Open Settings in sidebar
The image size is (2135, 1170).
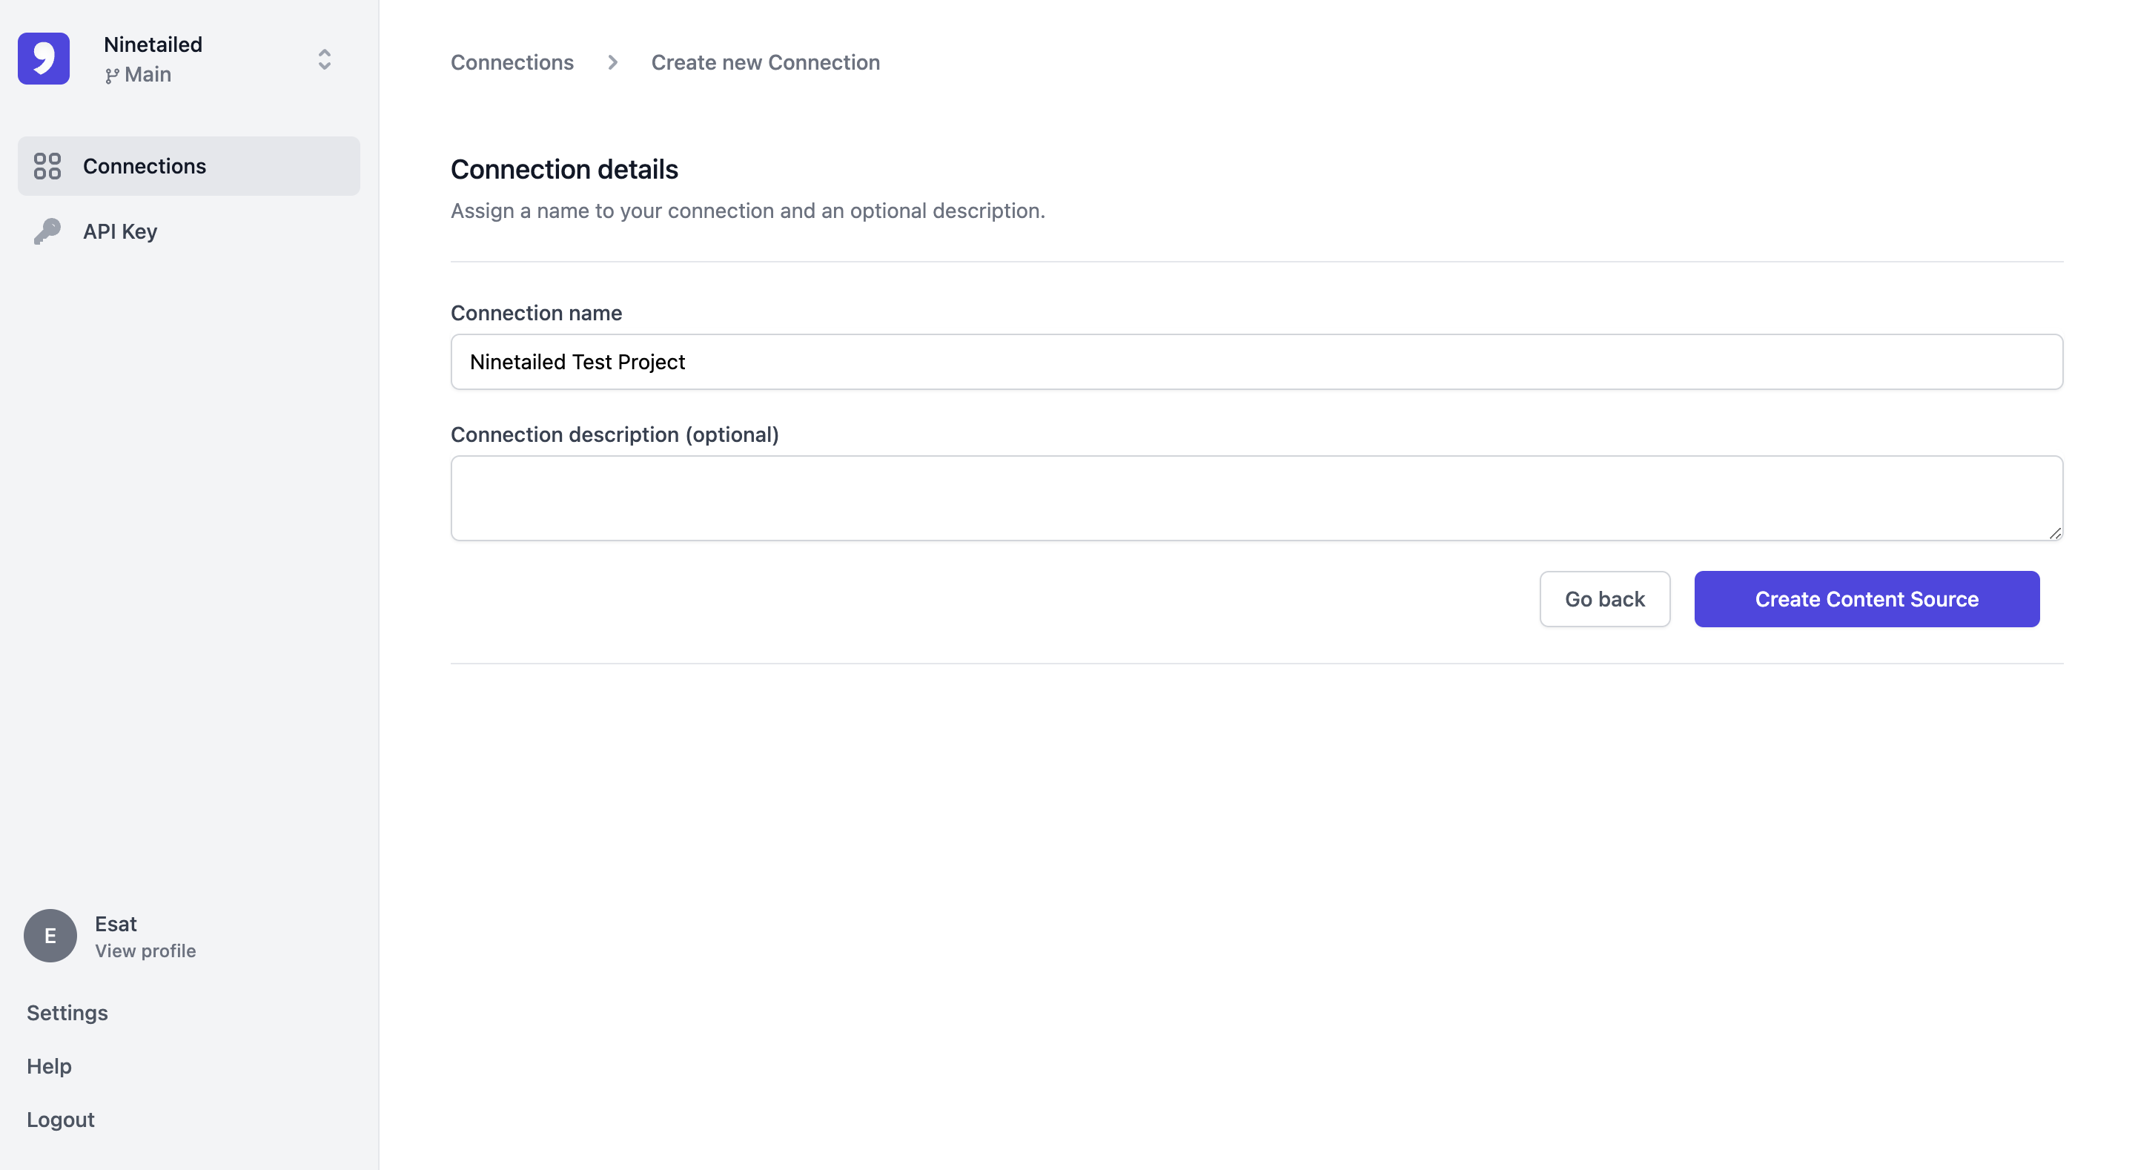67,1013
